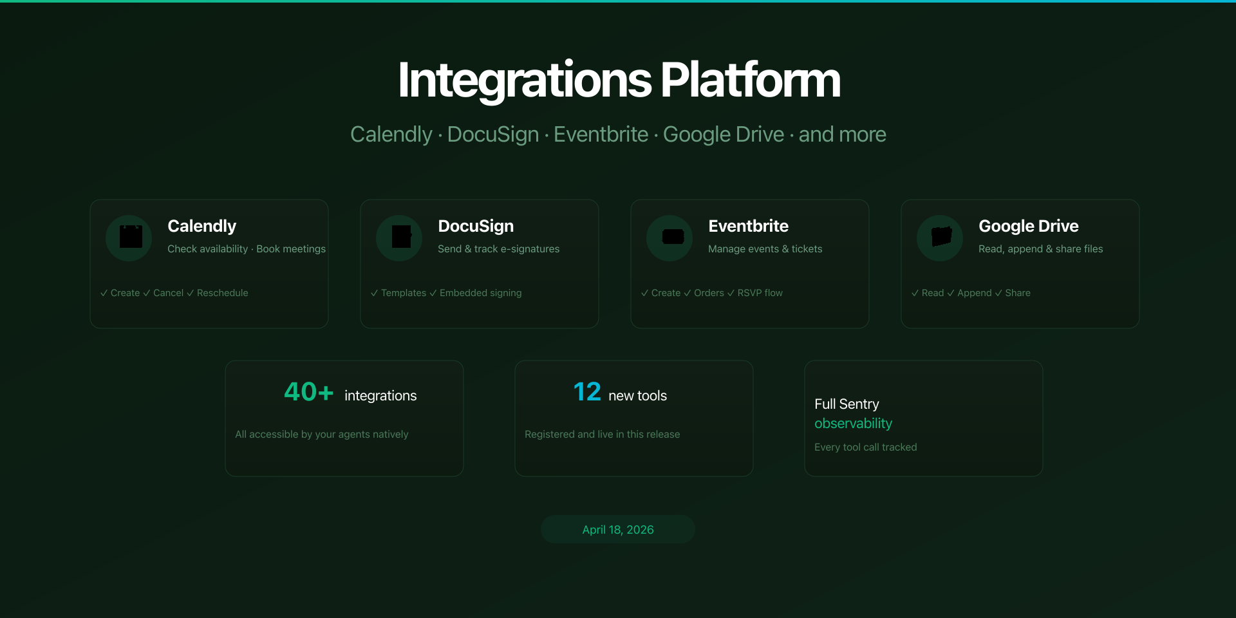Click Calendly's 'Create Cancel Reschedule' feature line

point(174,293)
